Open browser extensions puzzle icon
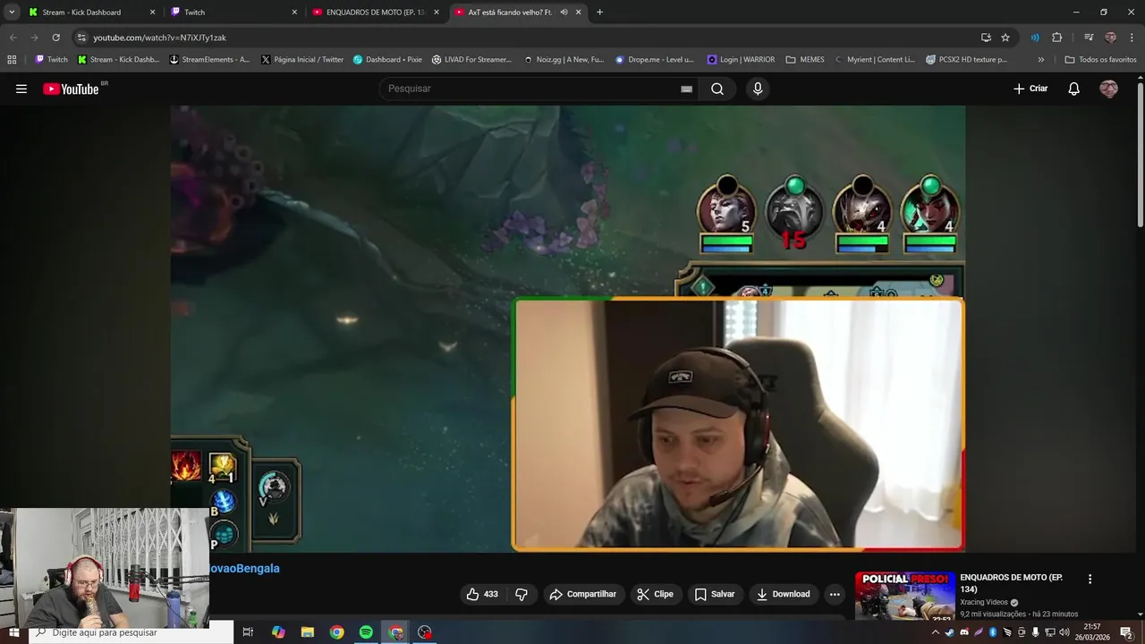This screenshot has width=1145, height=644. [x=1056, y=38]
